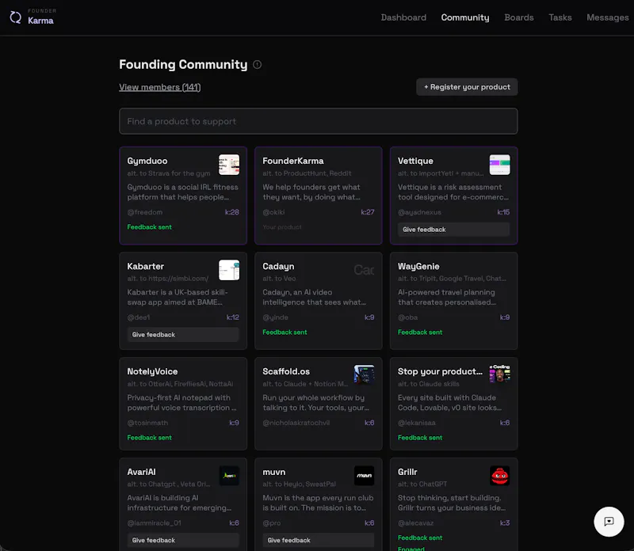Click the Gymduoo card title

click(x=147, y=161)
